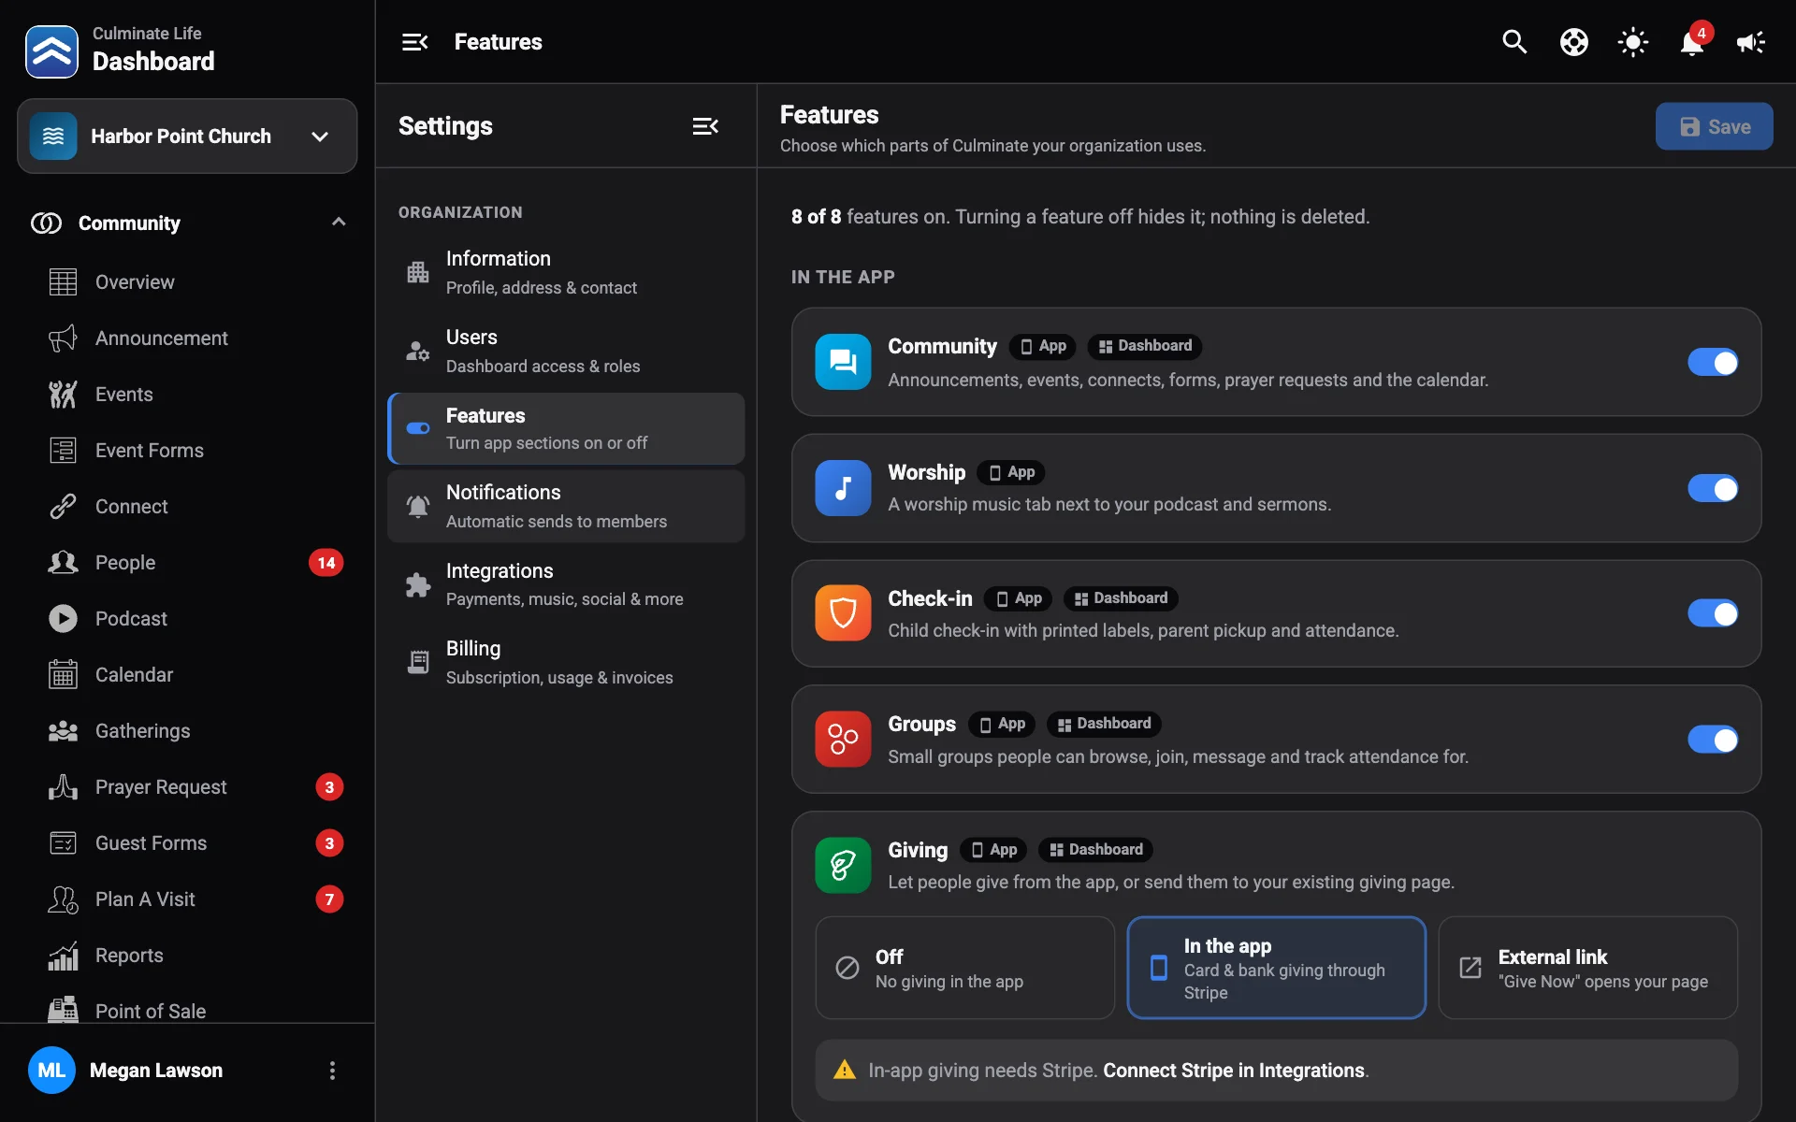
Task: Click the Save button
Action: pos(1714,126)
